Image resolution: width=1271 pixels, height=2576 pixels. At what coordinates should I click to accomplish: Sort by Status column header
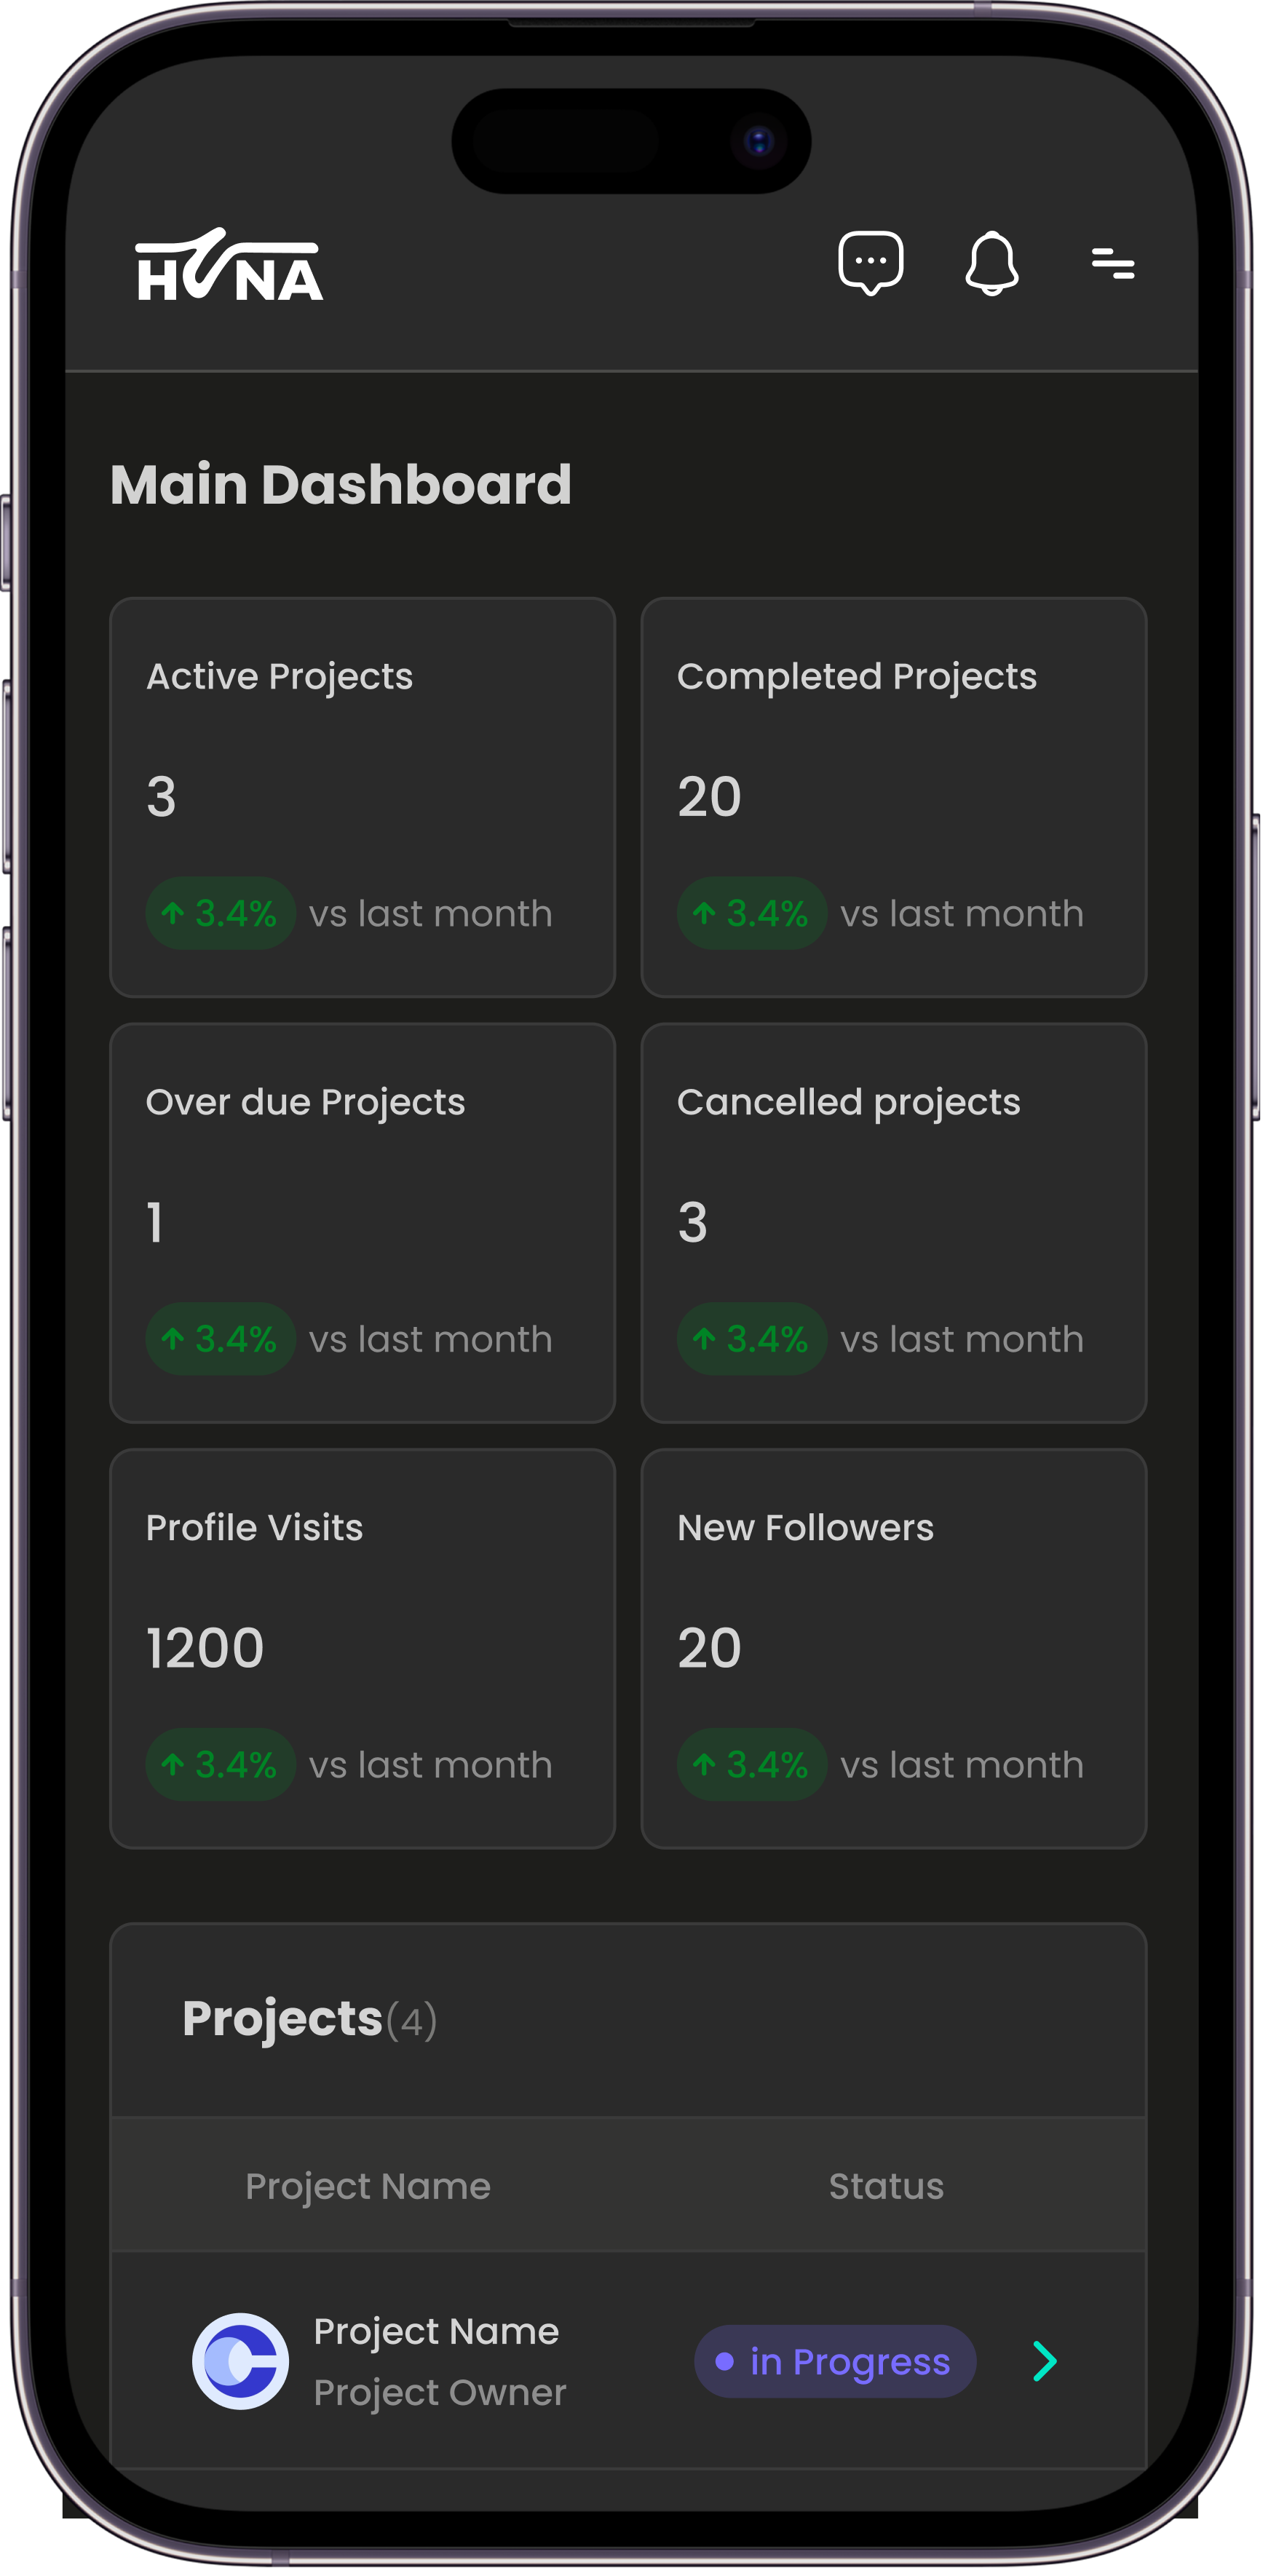[x=886, y=2186]
